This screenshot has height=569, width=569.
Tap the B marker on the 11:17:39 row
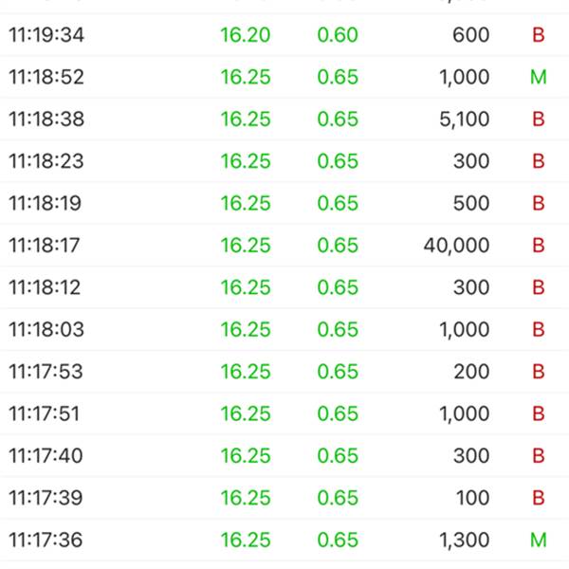[539, 498]
